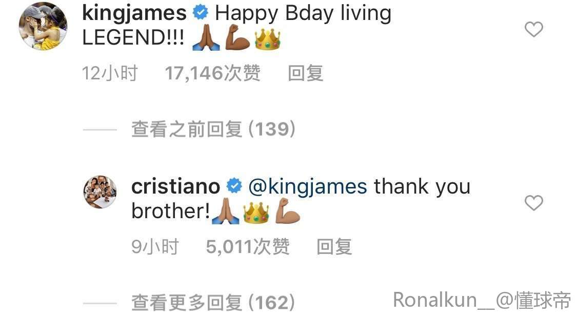This screenshot has height=317, width=577.
Task: Like the kingjames comment with the heart
Action: (533, 29)
